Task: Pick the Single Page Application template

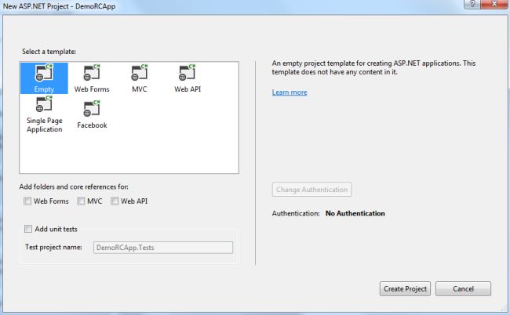Action: coord(44,114)
